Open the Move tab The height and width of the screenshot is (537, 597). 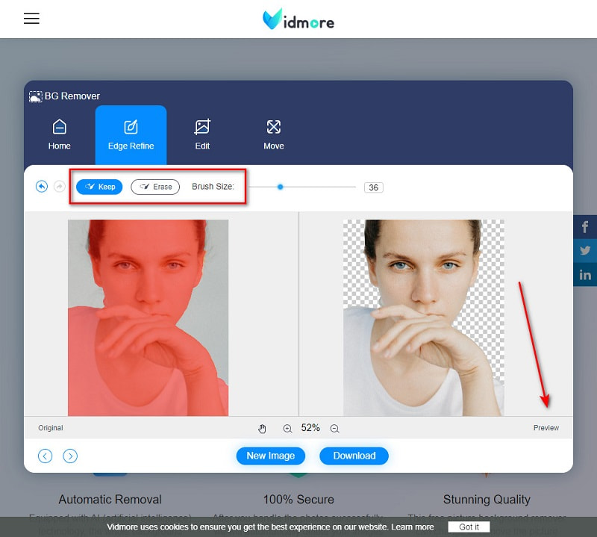[274, 135]
